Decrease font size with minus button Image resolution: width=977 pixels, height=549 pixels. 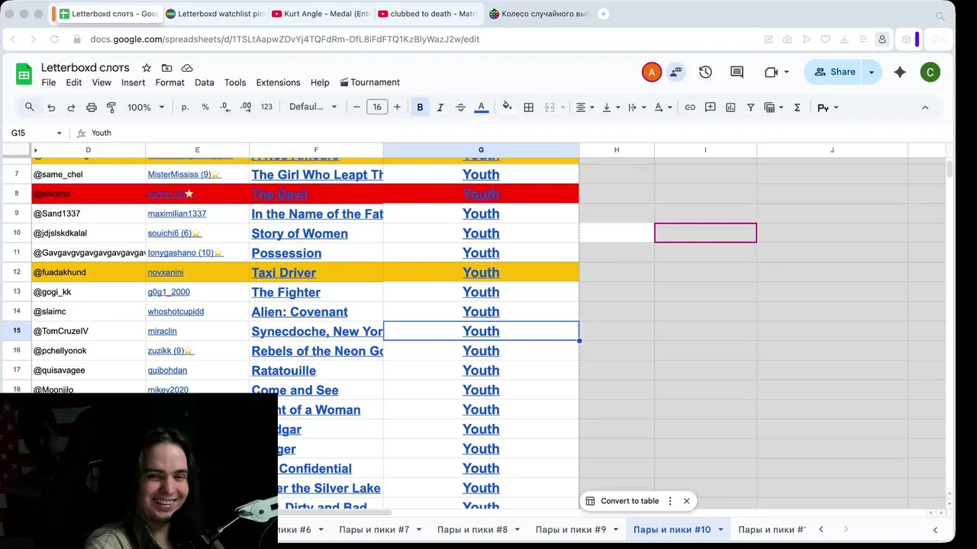click(x=356, y=108)
